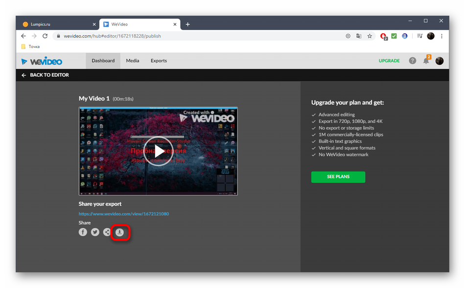Open the WeVideo user avatar menu
The width and height of the screenshot is (465, 288).
(440, 61)
